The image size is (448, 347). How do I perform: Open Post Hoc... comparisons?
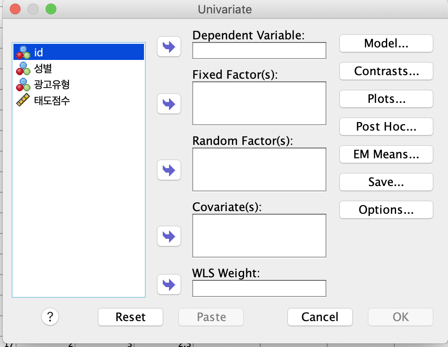click(386, 127)
